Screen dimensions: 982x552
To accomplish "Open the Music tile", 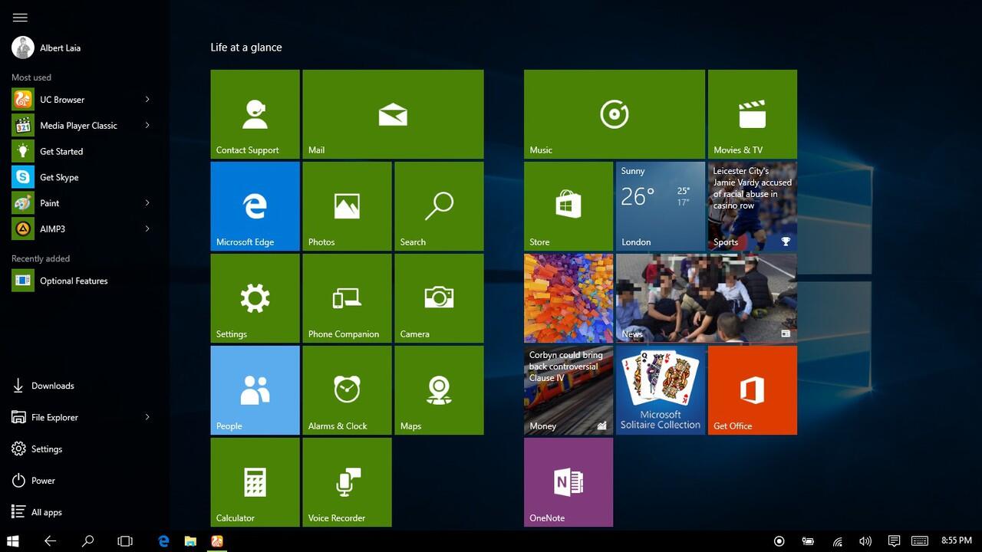I will point(615,114).
